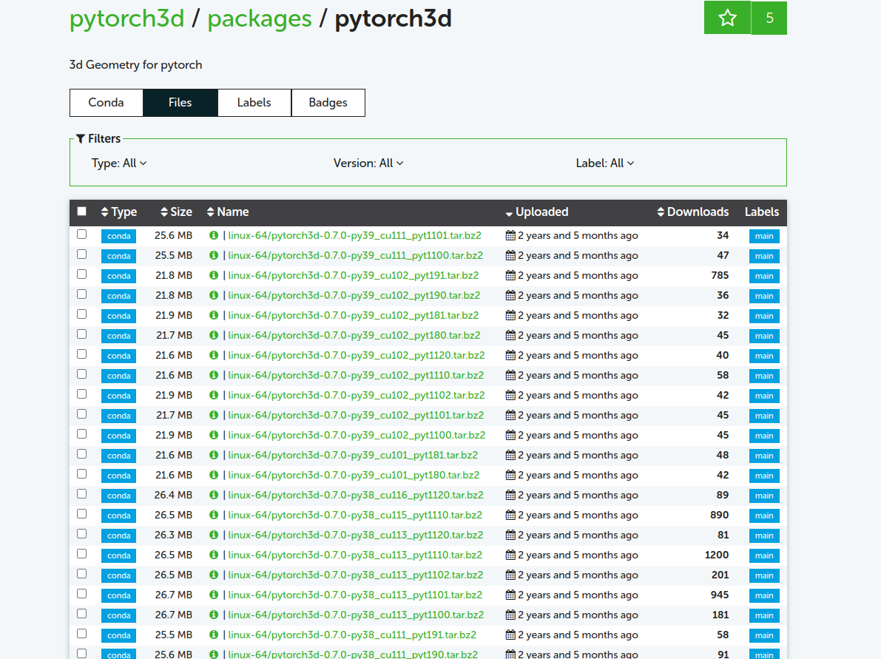Select checkbox for py39_cu102_pyt190 file
This screenshot has height=659, width=881.
pos(82,294)
